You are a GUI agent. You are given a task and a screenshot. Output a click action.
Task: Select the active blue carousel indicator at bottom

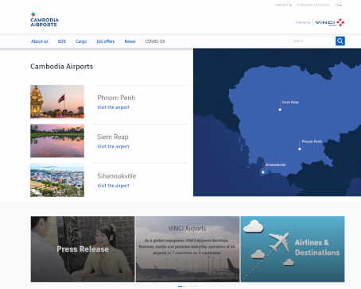pos(180,286)
